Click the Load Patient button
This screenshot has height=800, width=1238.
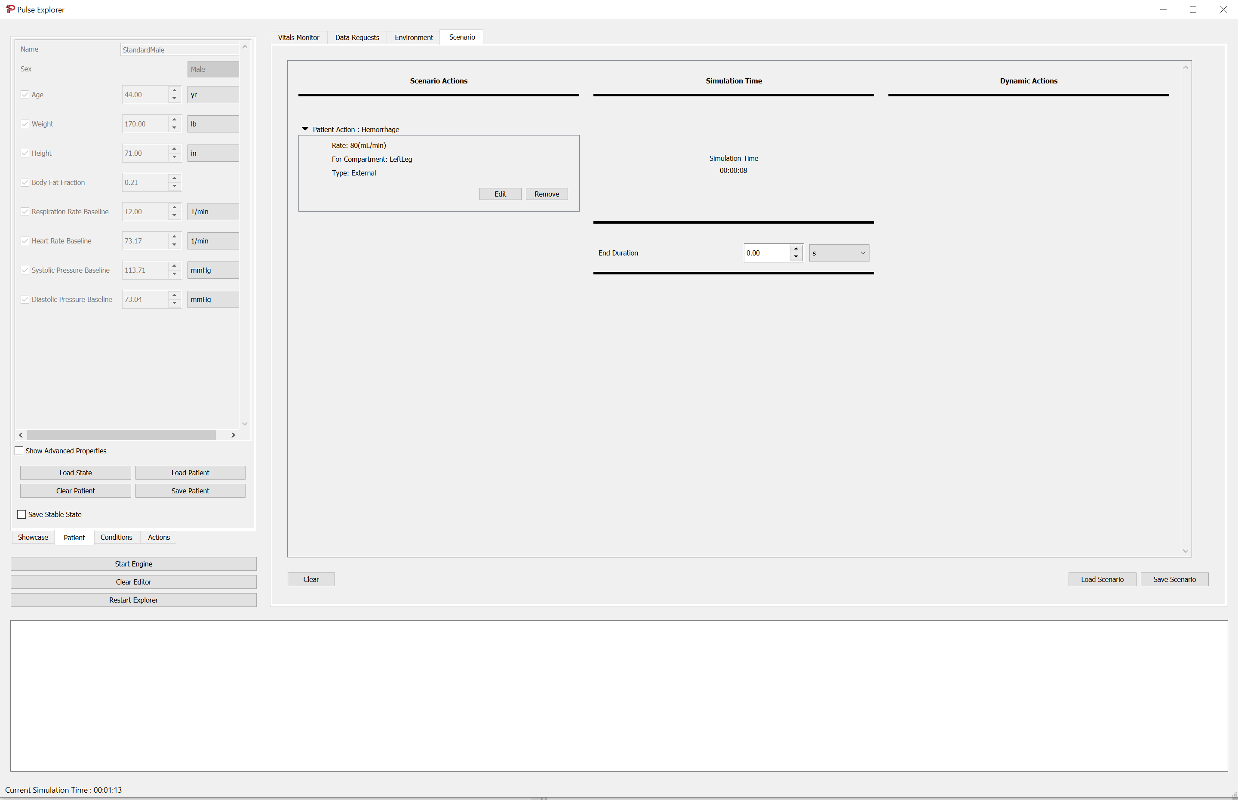pos(190,473)
